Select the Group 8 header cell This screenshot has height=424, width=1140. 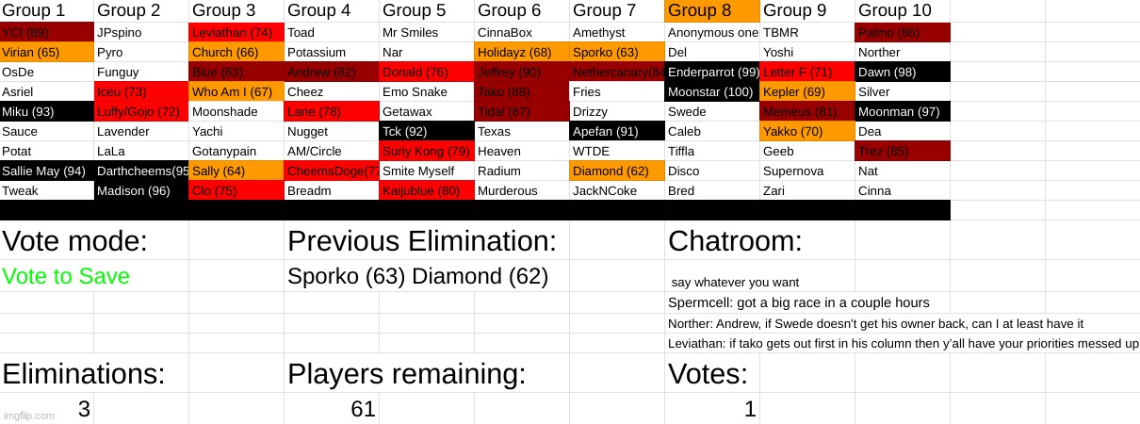pos(711,11)
